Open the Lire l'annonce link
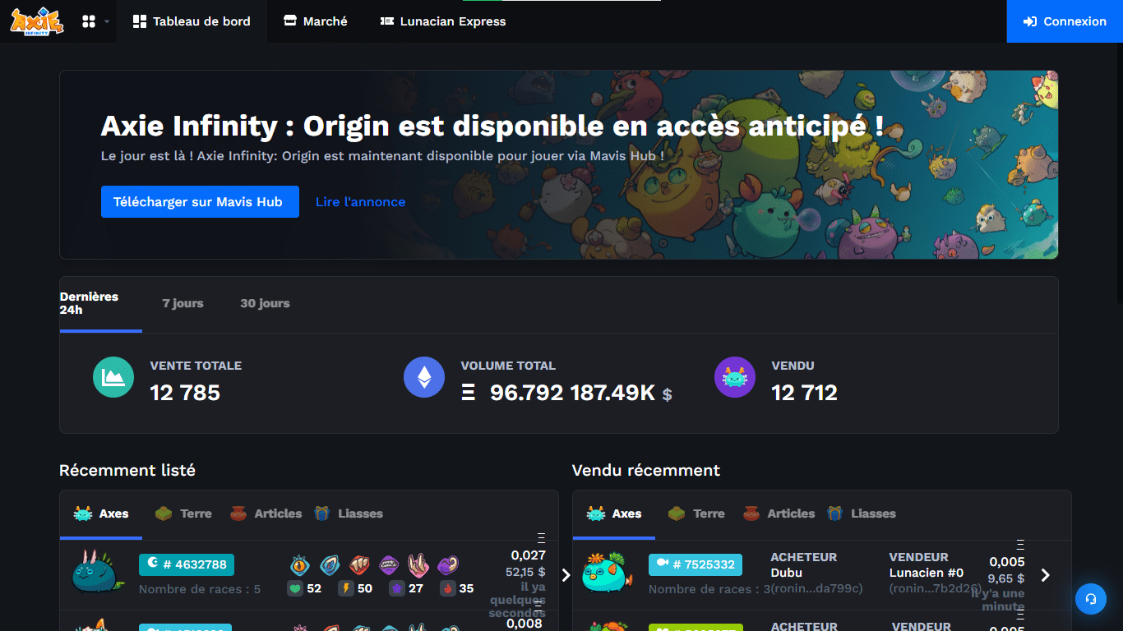 coord(360,201)
